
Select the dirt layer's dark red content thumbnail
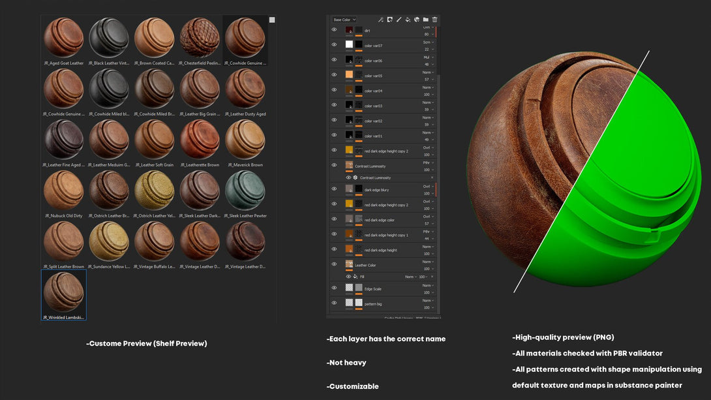point(349,30)
